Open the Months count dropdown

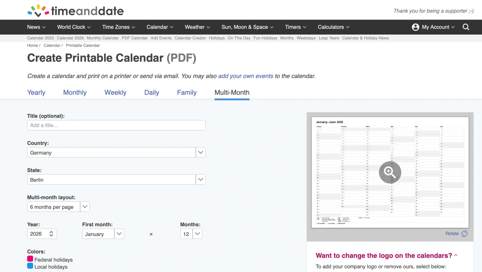coord(197,234)
